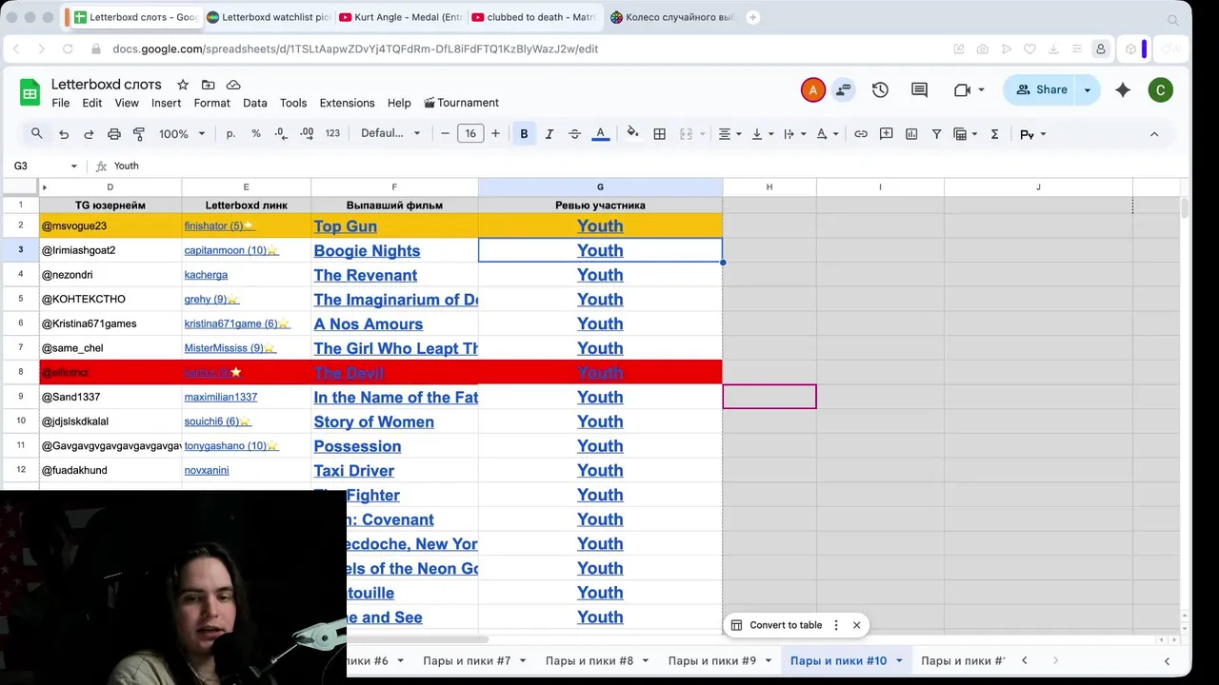The image size is (1219, 685).
Task: Open Youth review link in Possession row
Action: tap(600, 446)
